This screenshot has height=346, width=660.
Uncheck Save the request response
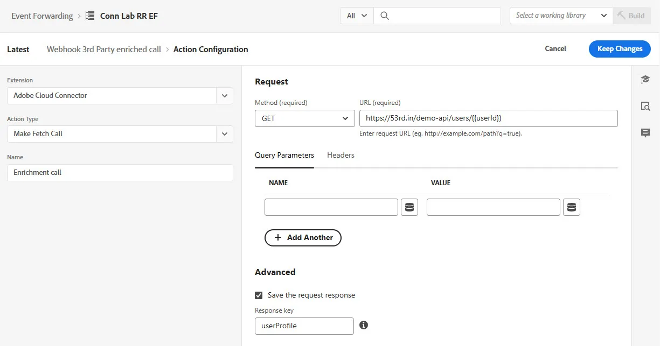coord(259,295)
